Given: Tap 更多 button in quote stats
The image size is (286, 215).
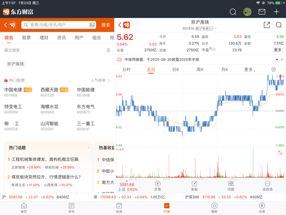Looking at the screenshot, I should click(x=278, y=50).
